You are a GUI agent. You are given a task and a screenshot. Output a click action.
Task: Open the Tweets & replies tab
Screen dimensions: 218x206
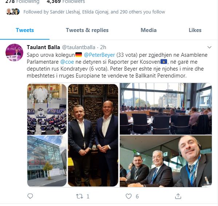(87, 30)
